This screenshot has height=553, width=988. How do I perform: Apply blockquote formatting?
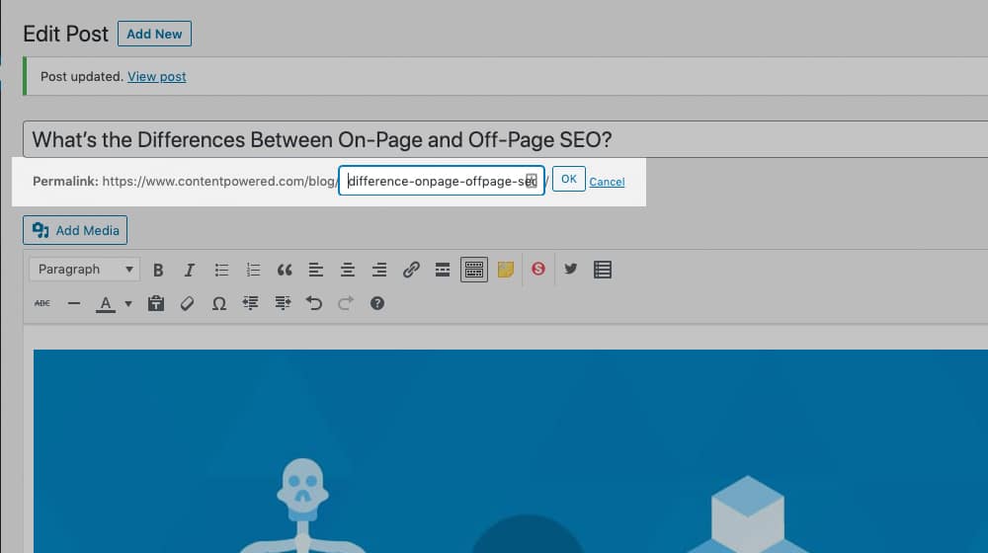[x=285, y=270]
